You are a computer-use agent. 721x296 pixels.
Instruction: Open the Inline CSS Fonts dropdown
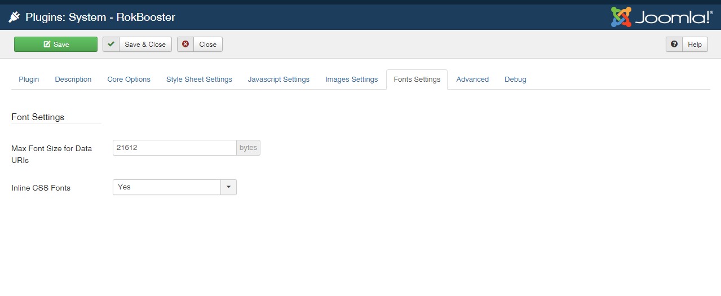(x=174, y=187)
